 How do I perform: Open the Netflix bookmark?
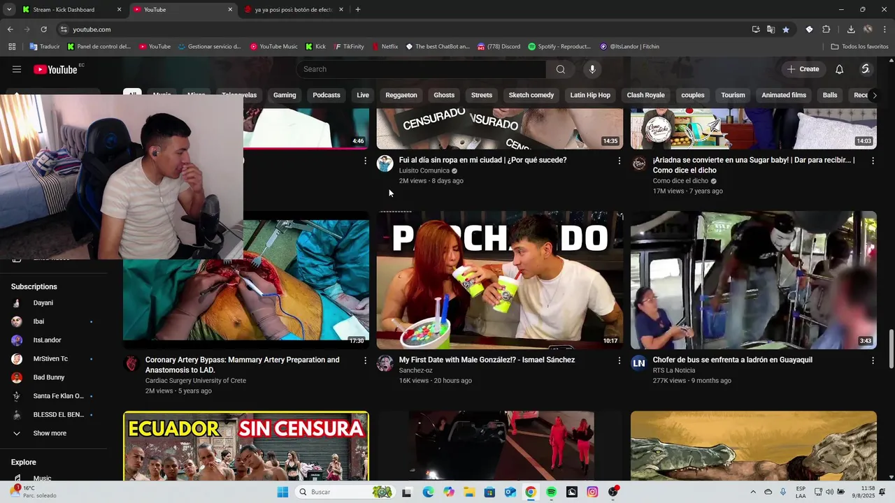[x=384, y=47]
